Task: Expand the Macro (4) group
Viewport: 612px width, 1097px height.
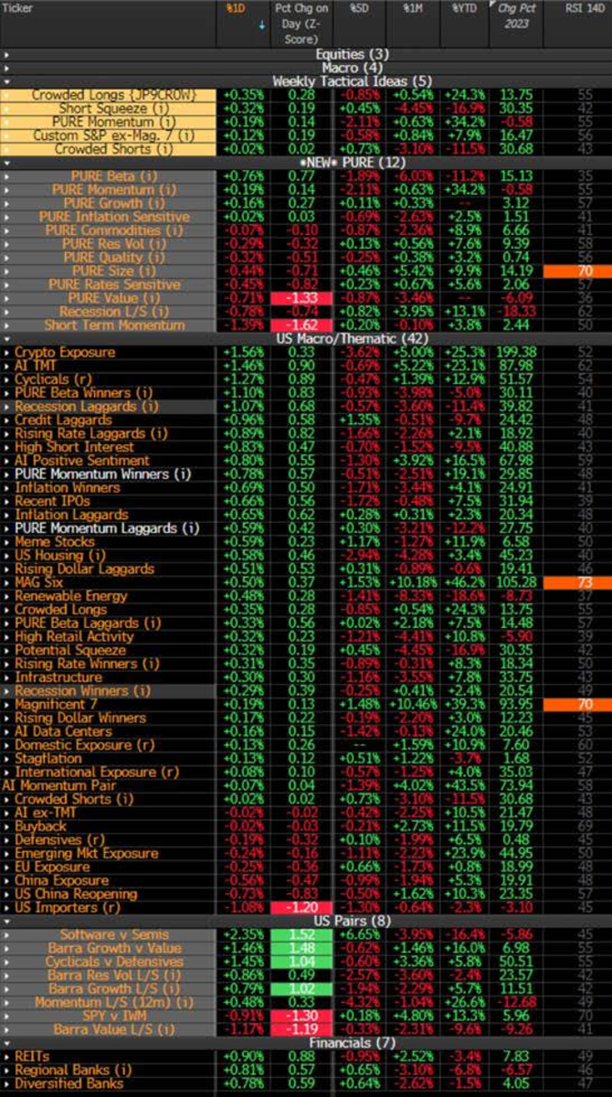Action: tap(5, 68)
